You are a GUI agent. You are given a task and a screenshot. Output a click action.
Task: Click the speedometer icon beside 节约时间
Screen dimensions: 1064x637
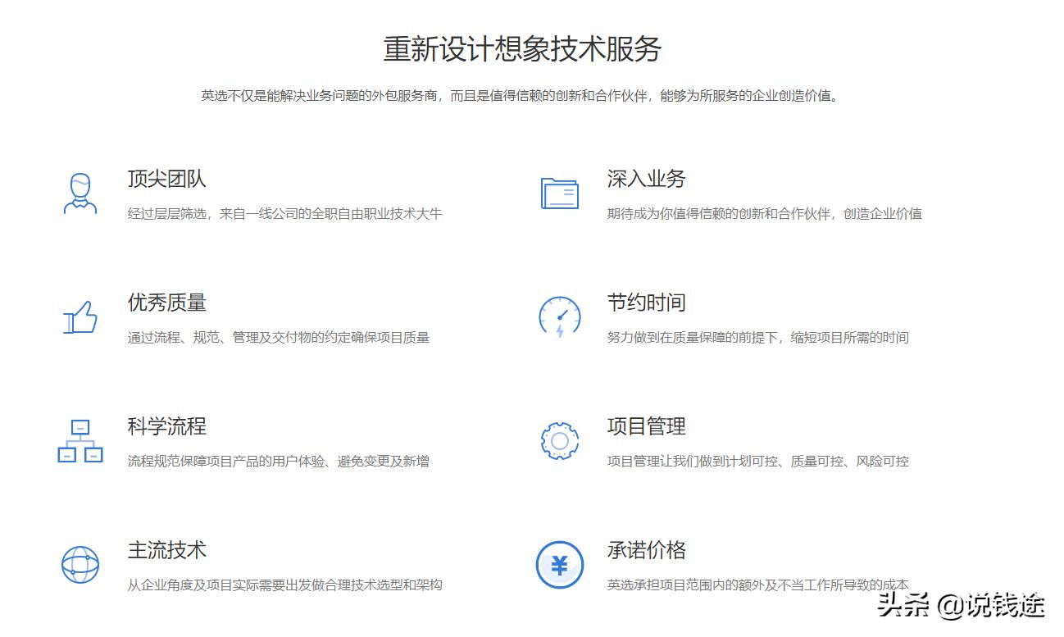[x=560, y=317]
